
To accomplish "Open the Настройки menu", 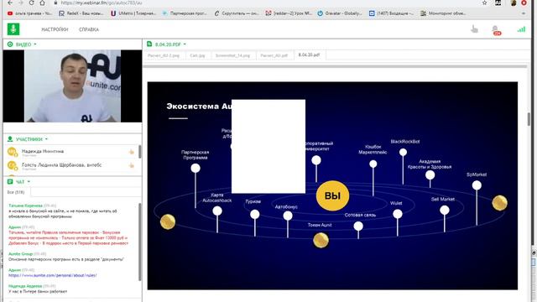I will point(55,29).
